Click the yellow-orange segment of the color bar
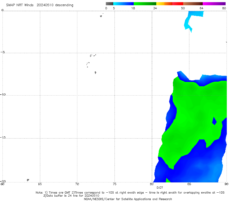Image resolution: width=229 pixels, height=201 pixels. coord(164,4)
